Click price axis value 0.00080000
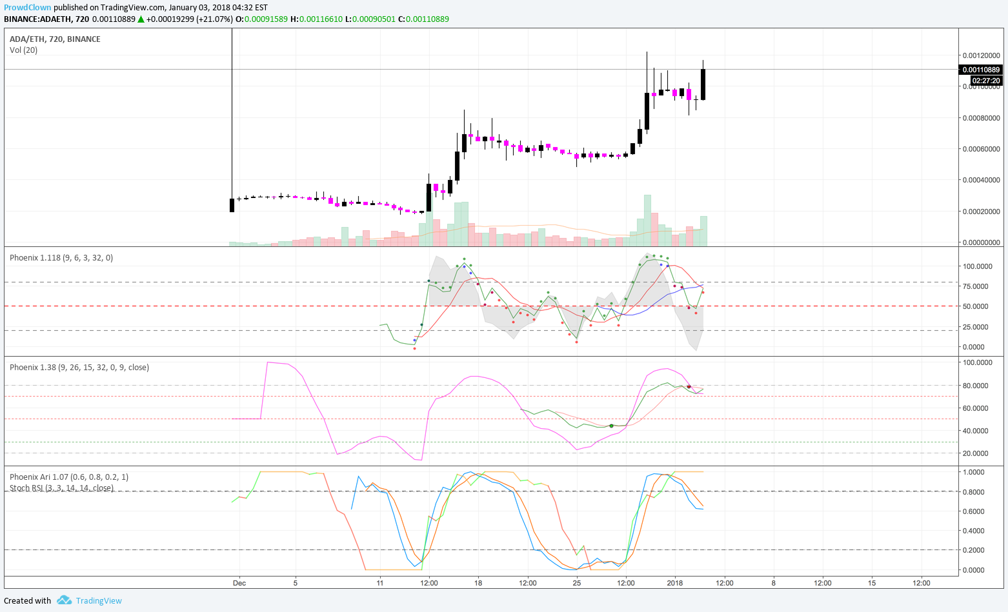1008x612 pixels. [981, 118]
